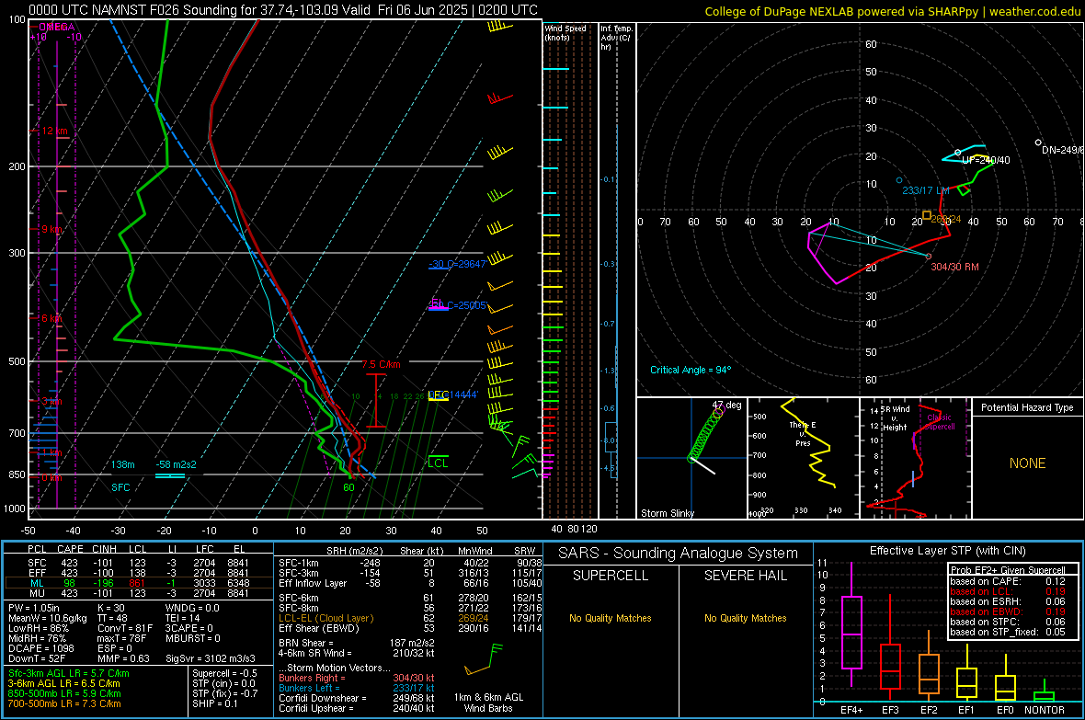This screenshot has height=720, width=1085.
Task: Click the orange mean wind square on hodograph
Action: click(x=927, y=216)
